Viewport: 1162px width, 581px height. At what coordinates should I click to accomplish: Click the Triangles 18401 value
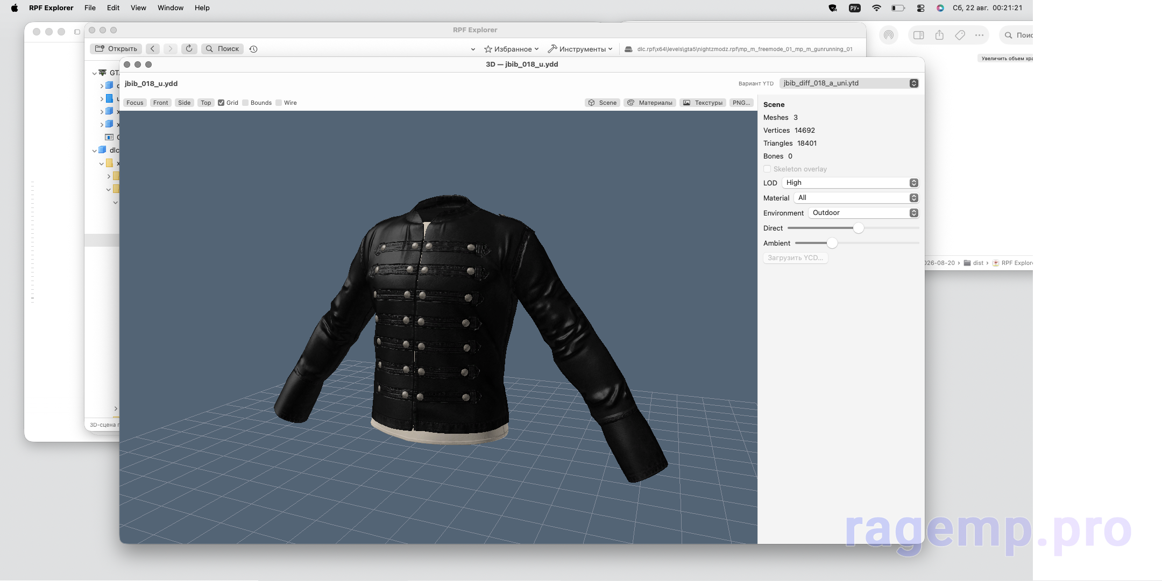pyautogui.click(x=807, y=143)
